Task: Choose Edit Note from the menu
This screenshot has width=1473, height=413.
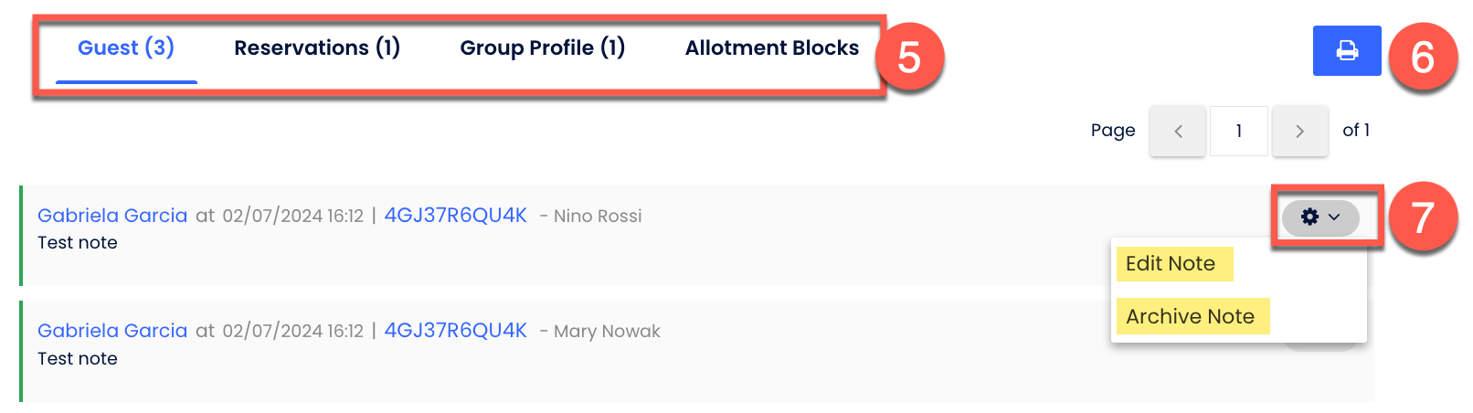Action: (1171, 264)
